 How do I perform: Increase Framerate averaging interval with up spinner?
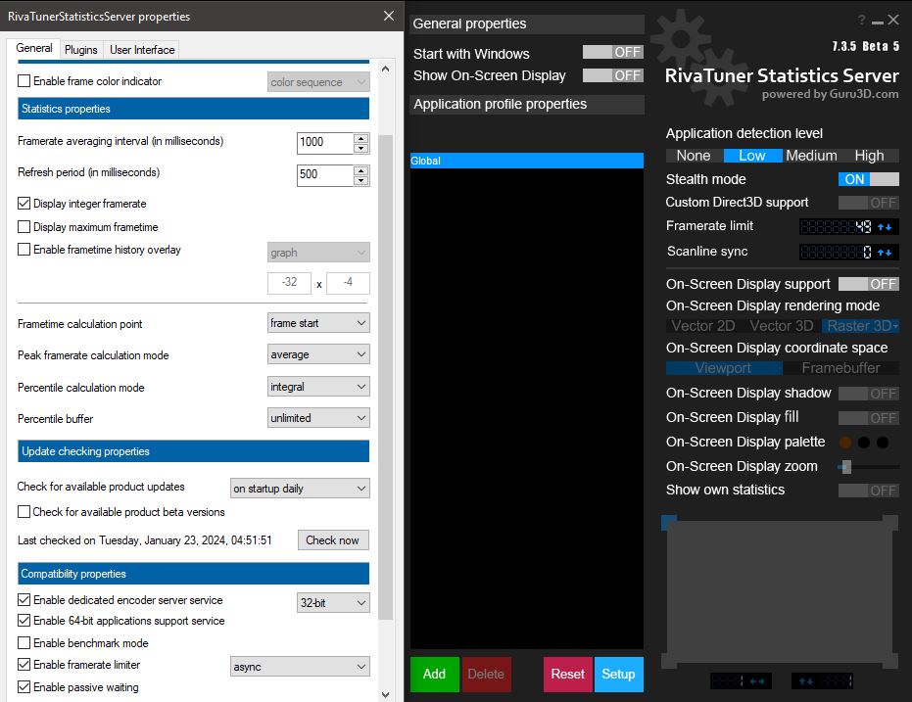click(361, 138)
